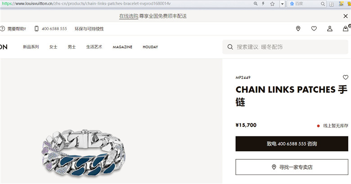Click the 致电 400 6588 555 咨询 button
Viewport: 351px width, 184px height.
coord(292,144)
